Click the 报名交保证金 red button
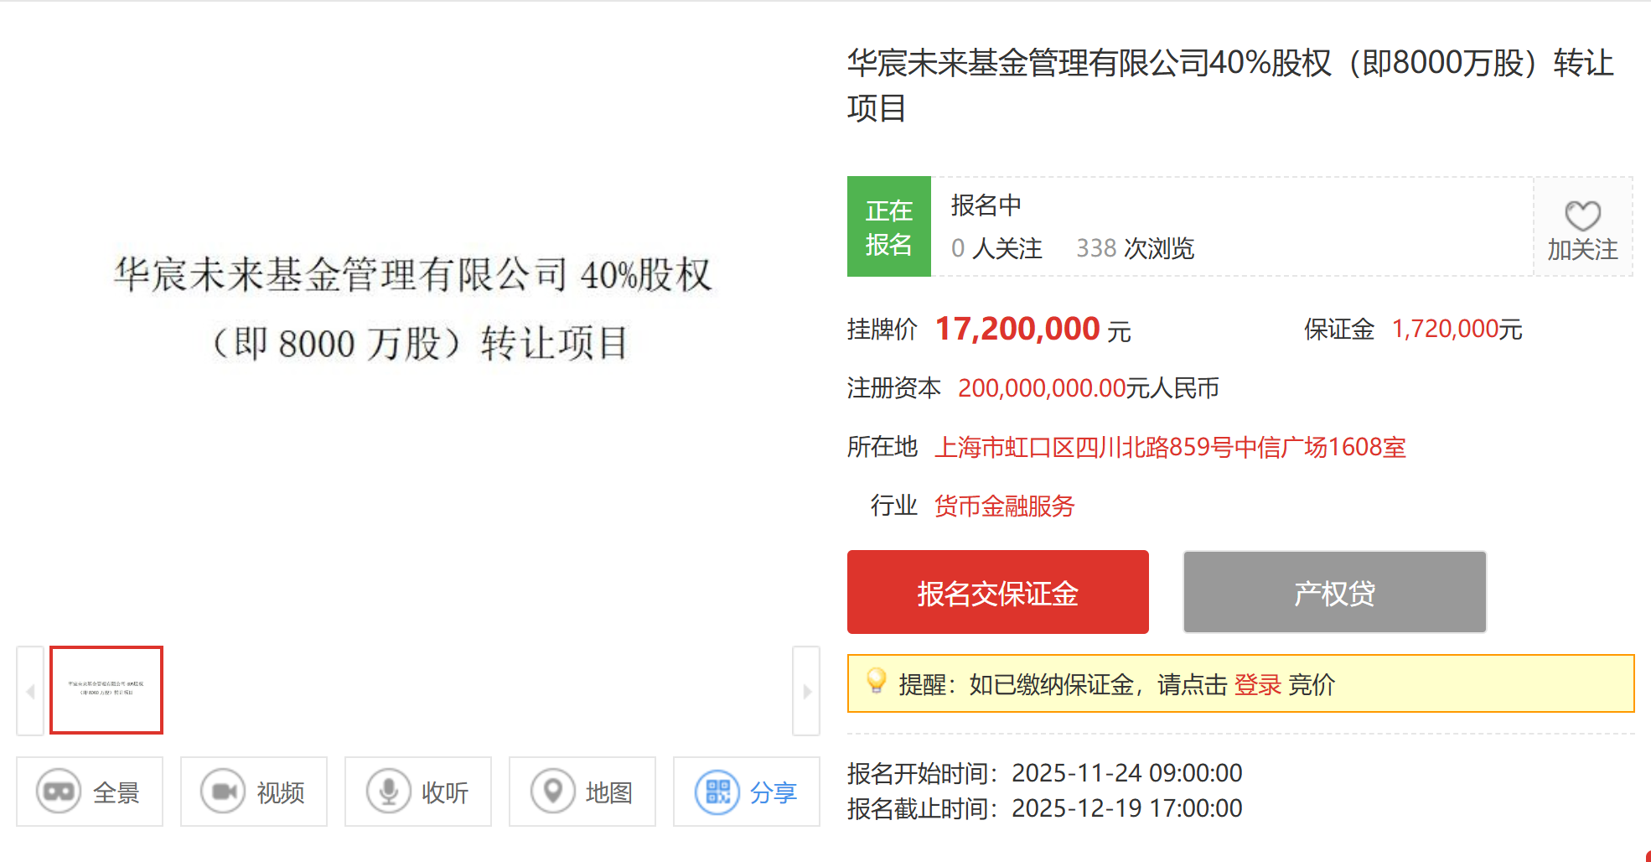The width and height of the screenshot is (1651, 862). click(x=997, y=592)
